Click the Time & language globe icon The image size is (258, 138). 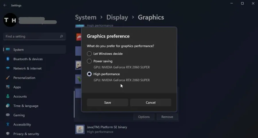coord(8,106)
